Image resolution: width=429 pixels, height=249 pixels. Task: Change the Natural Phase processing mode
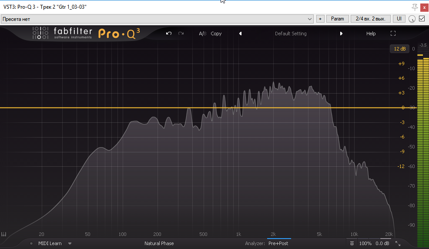point(159,243)
